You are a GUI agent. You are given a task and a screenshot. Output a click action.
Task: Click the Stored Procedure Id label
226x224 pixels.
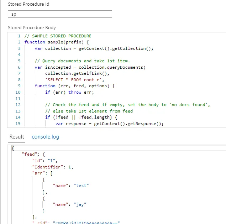(28, 4)
